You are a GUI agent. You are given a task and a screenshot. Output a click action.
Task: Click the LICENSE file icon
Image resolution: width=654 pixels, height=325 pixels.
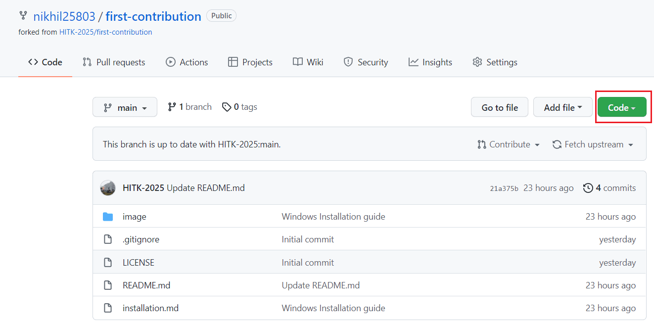[108, 263]
